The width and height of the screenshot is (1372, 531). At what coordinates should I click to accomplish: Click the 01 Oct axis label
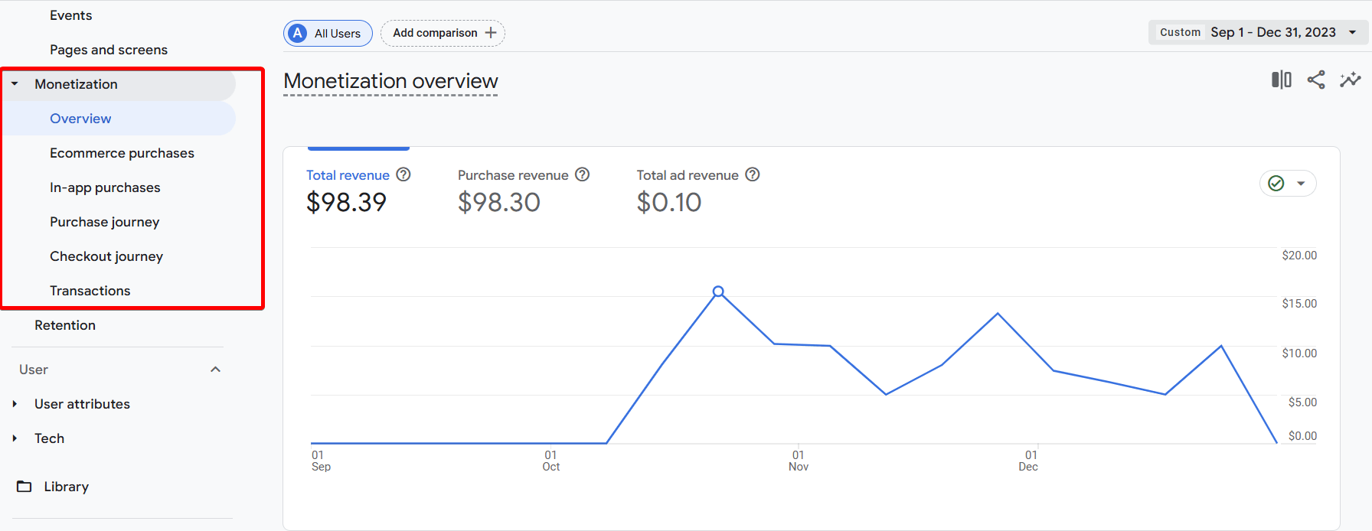(551, 461)
